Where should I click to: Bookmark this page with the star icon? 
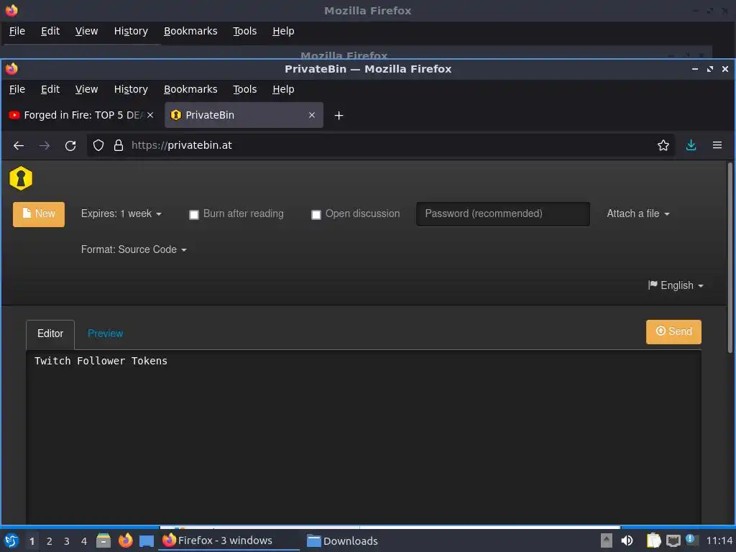663,145
